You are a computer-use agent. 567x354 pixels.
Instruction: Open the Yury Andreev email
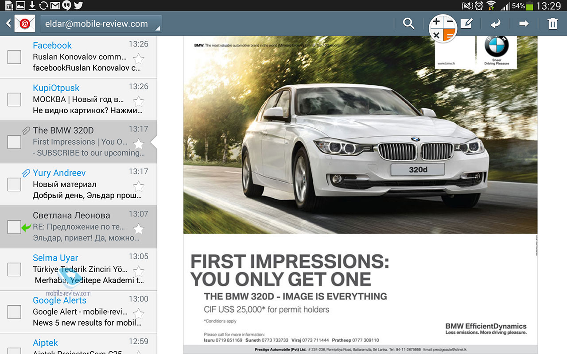(78, 185)
